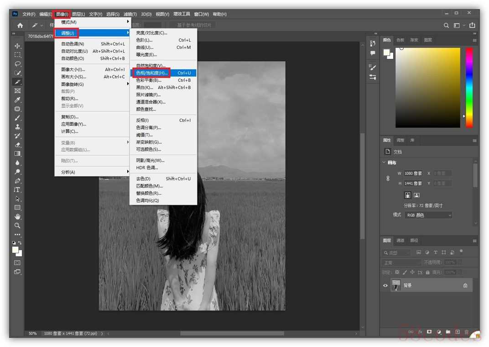Toggle lock all padlock in Layers panel

(x=427, y=272)
